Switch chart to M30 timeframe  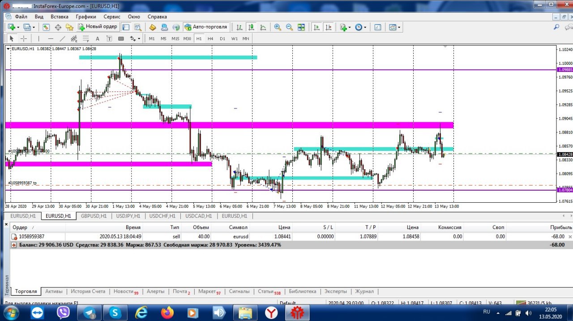[x=187, y=38]
